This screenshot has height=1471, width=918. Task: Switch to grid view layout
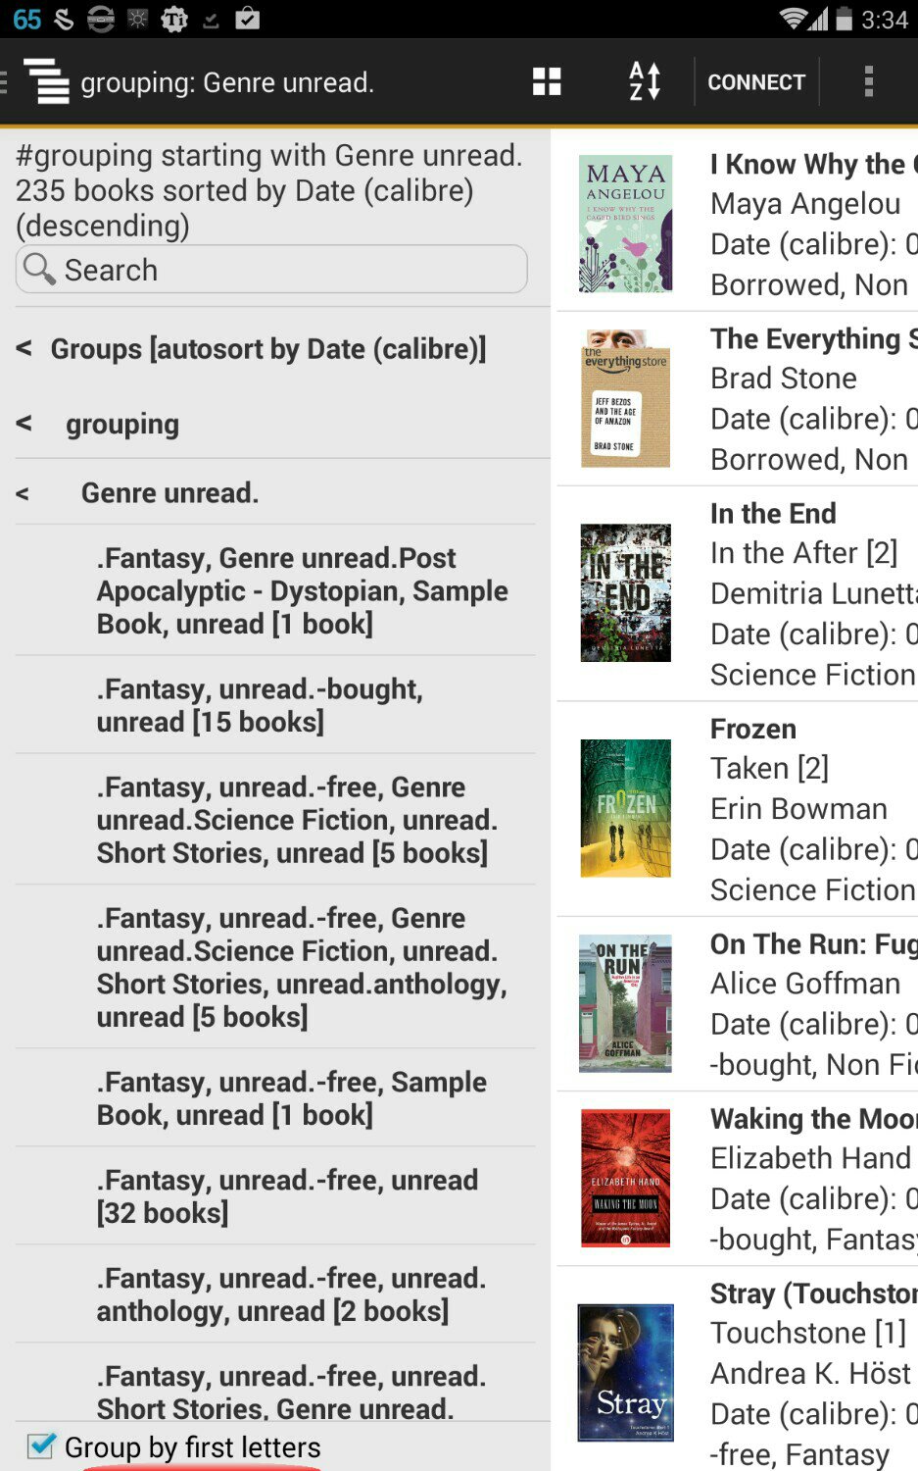[x=547, y=81]
